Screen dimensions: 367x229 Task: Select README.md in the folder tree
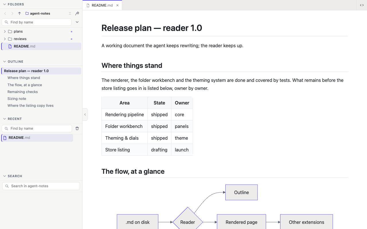click(41, 46)
